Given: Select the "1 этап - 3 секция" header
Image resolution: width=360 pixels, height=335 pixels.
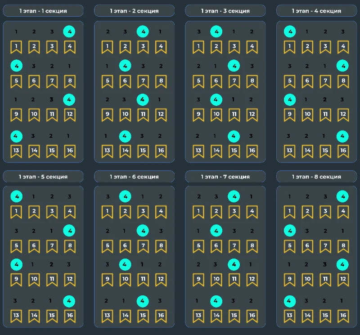Looking at the screenshot, I should click(225, 11).
